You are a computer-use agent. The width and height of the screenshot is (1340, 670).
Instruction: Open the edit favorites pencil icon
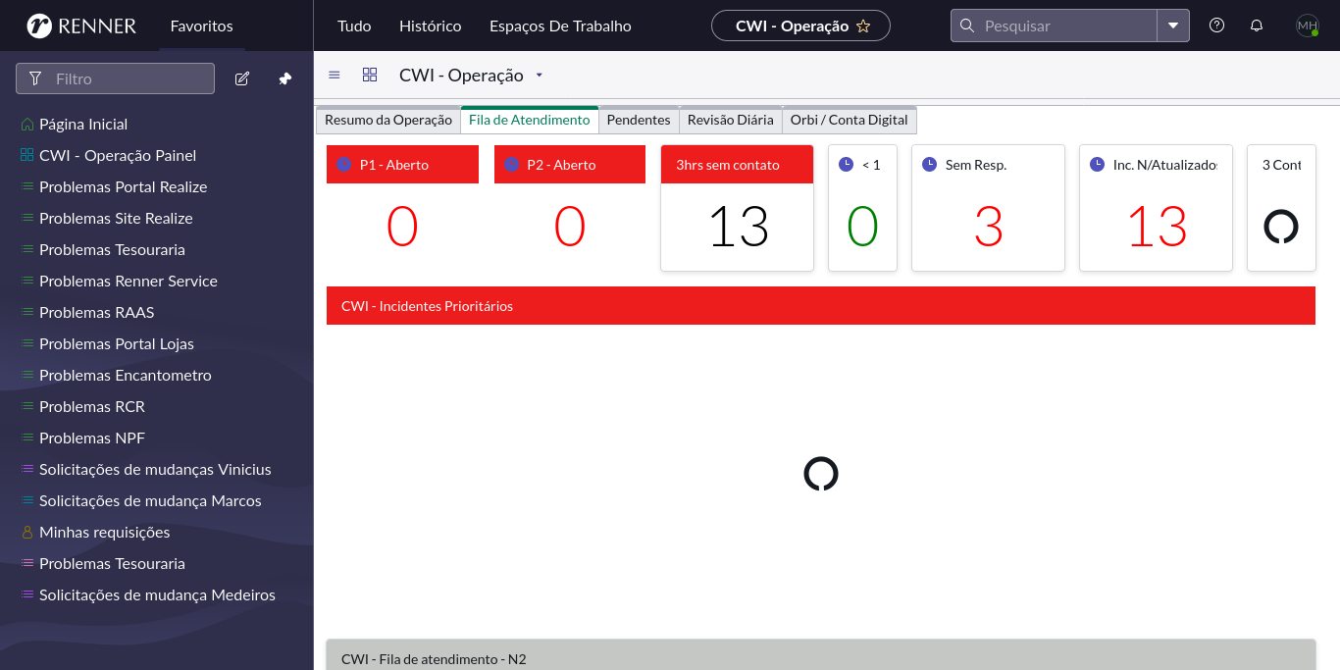pos(242,78)
